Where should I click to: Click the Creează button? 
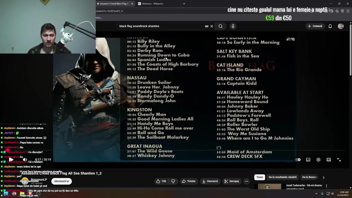click(x=315, y=26)
